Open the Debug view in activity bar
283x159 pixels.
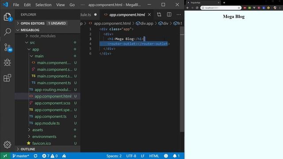point(7,63)
